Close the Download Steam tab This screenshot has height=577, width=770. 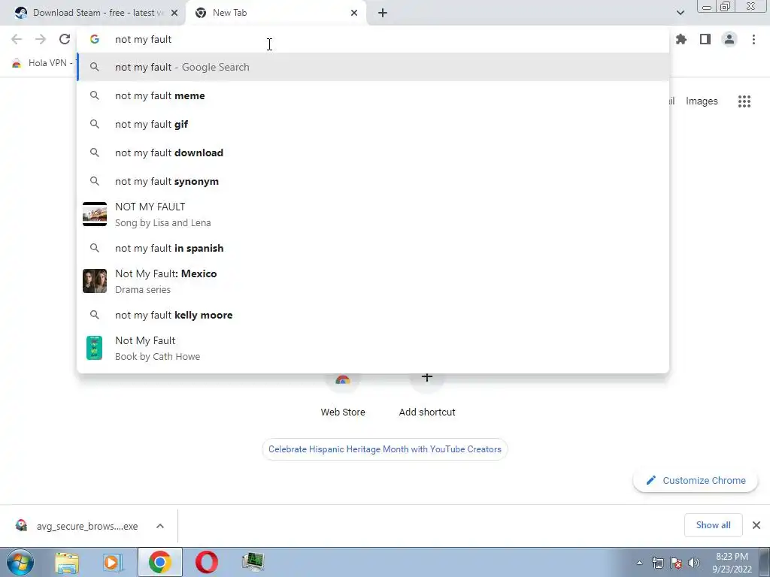(174, 13)
